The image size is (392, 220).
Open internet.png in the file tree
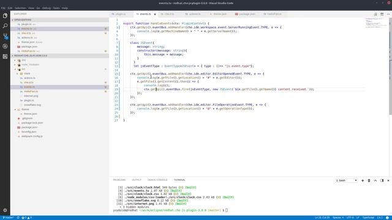(x=59, y=96)
